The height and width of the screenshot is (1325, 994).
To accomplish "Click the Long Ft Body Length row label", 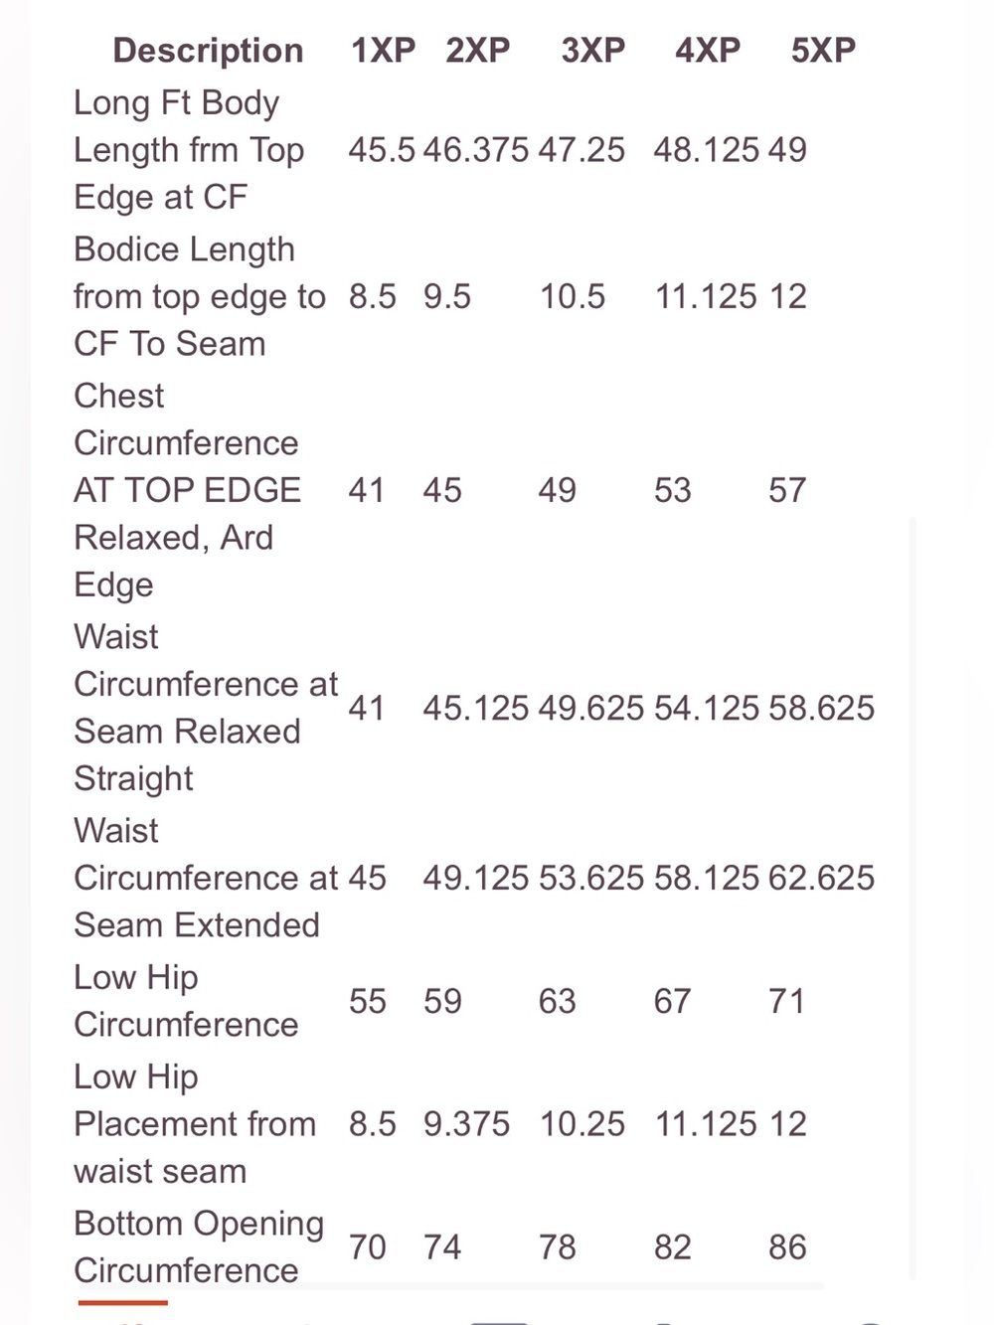I will [189, 150].
